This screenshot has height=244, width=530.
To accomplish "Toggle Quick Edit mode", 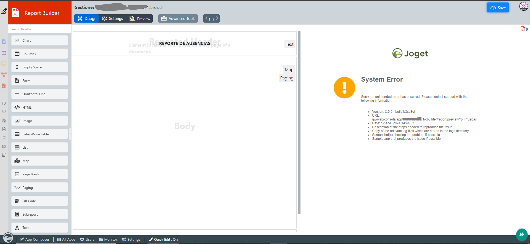I will tap(163, 239).
